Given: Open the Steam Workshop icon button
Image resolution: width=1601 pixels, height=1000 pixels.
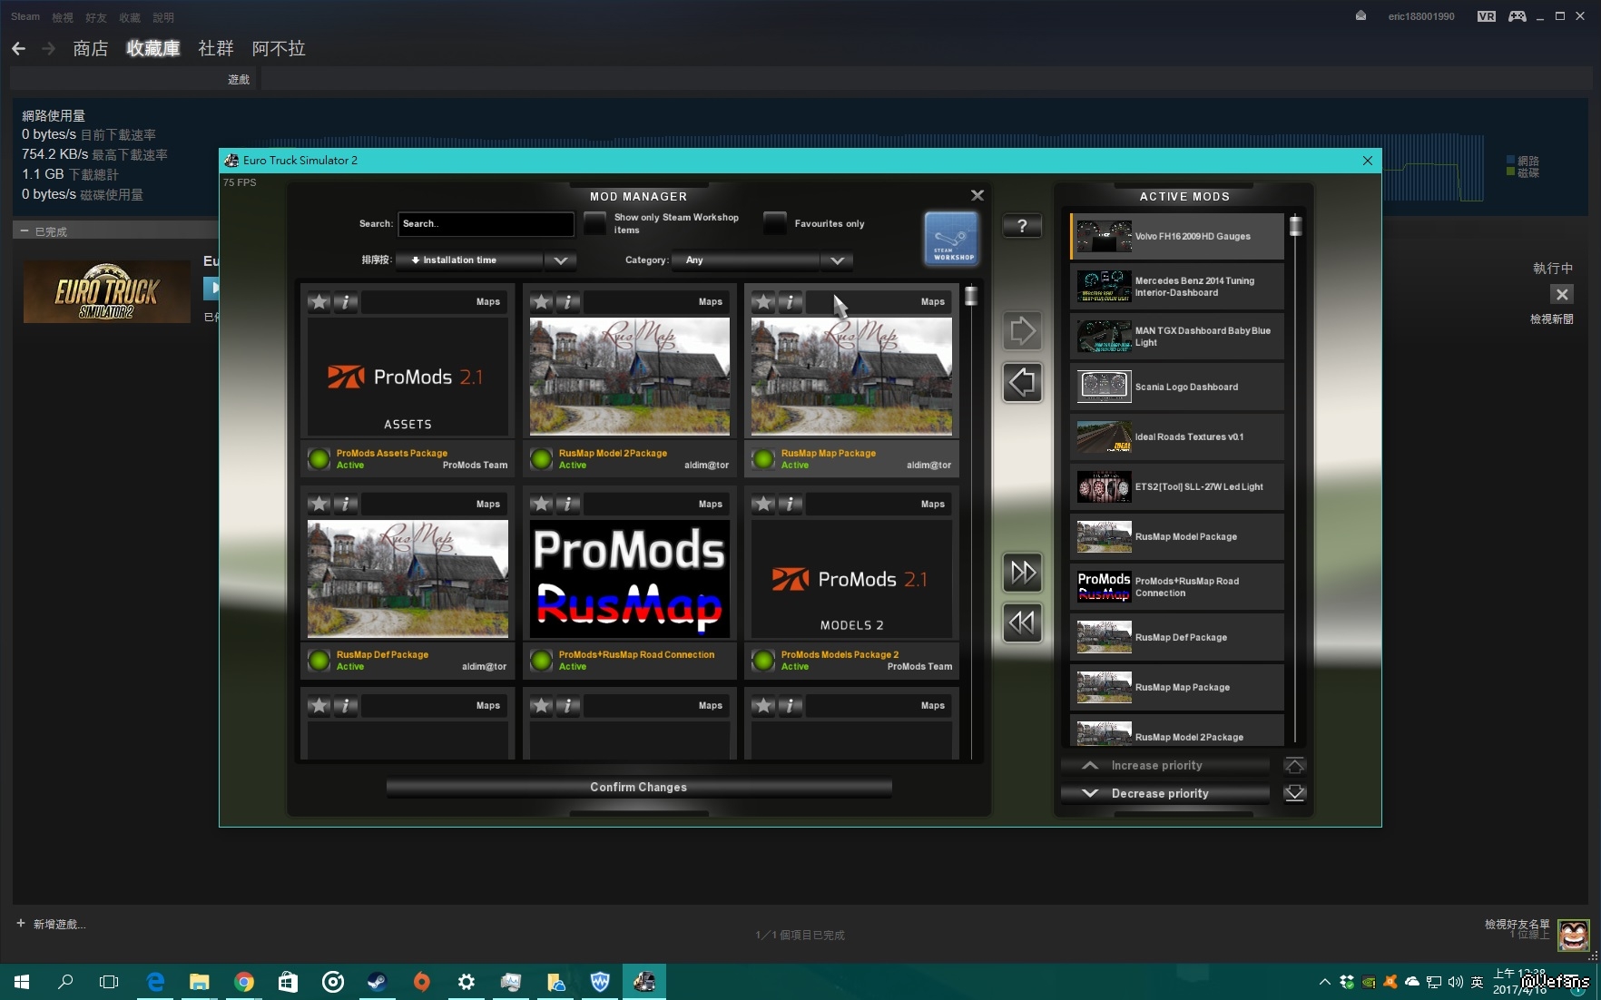Looking at the screenshot, I should point(951,239).
